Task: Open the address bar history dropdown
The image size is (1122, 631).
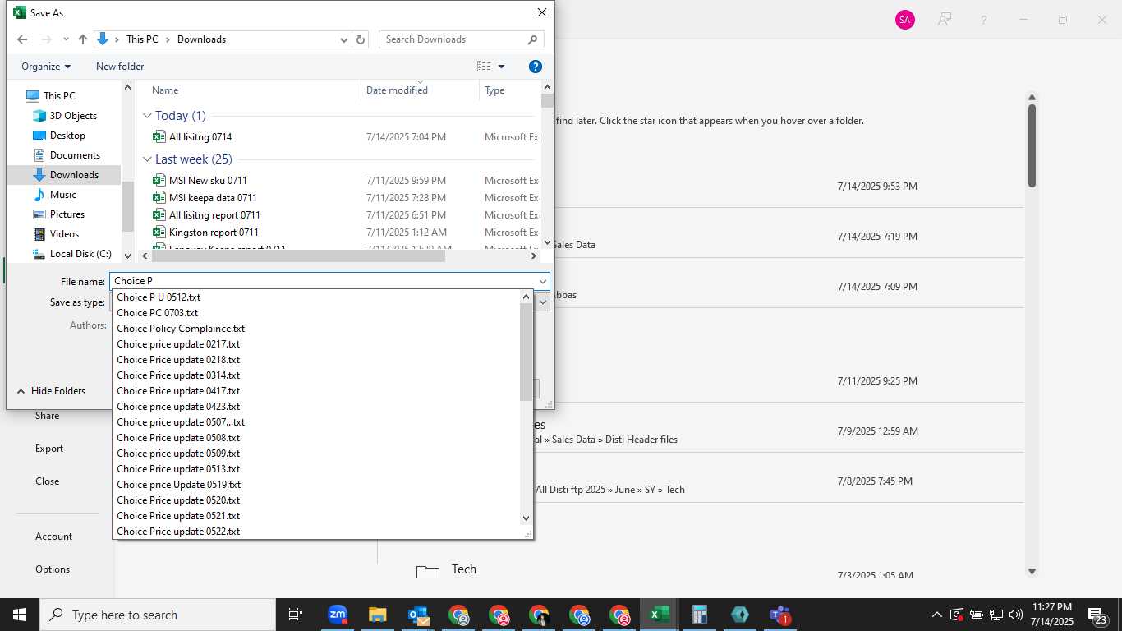Action: (344, 39)
